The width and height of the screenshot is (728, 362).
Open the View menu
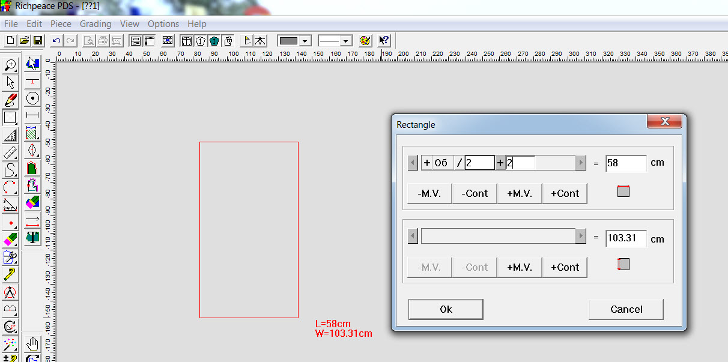130,24
